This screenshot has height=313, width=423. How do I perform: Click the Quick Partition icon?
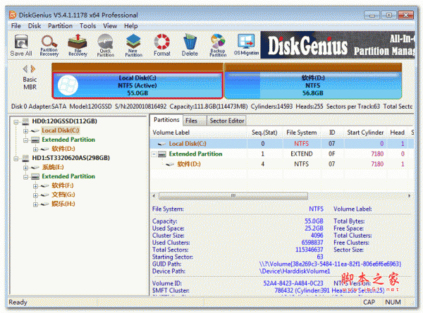[106, 45]
